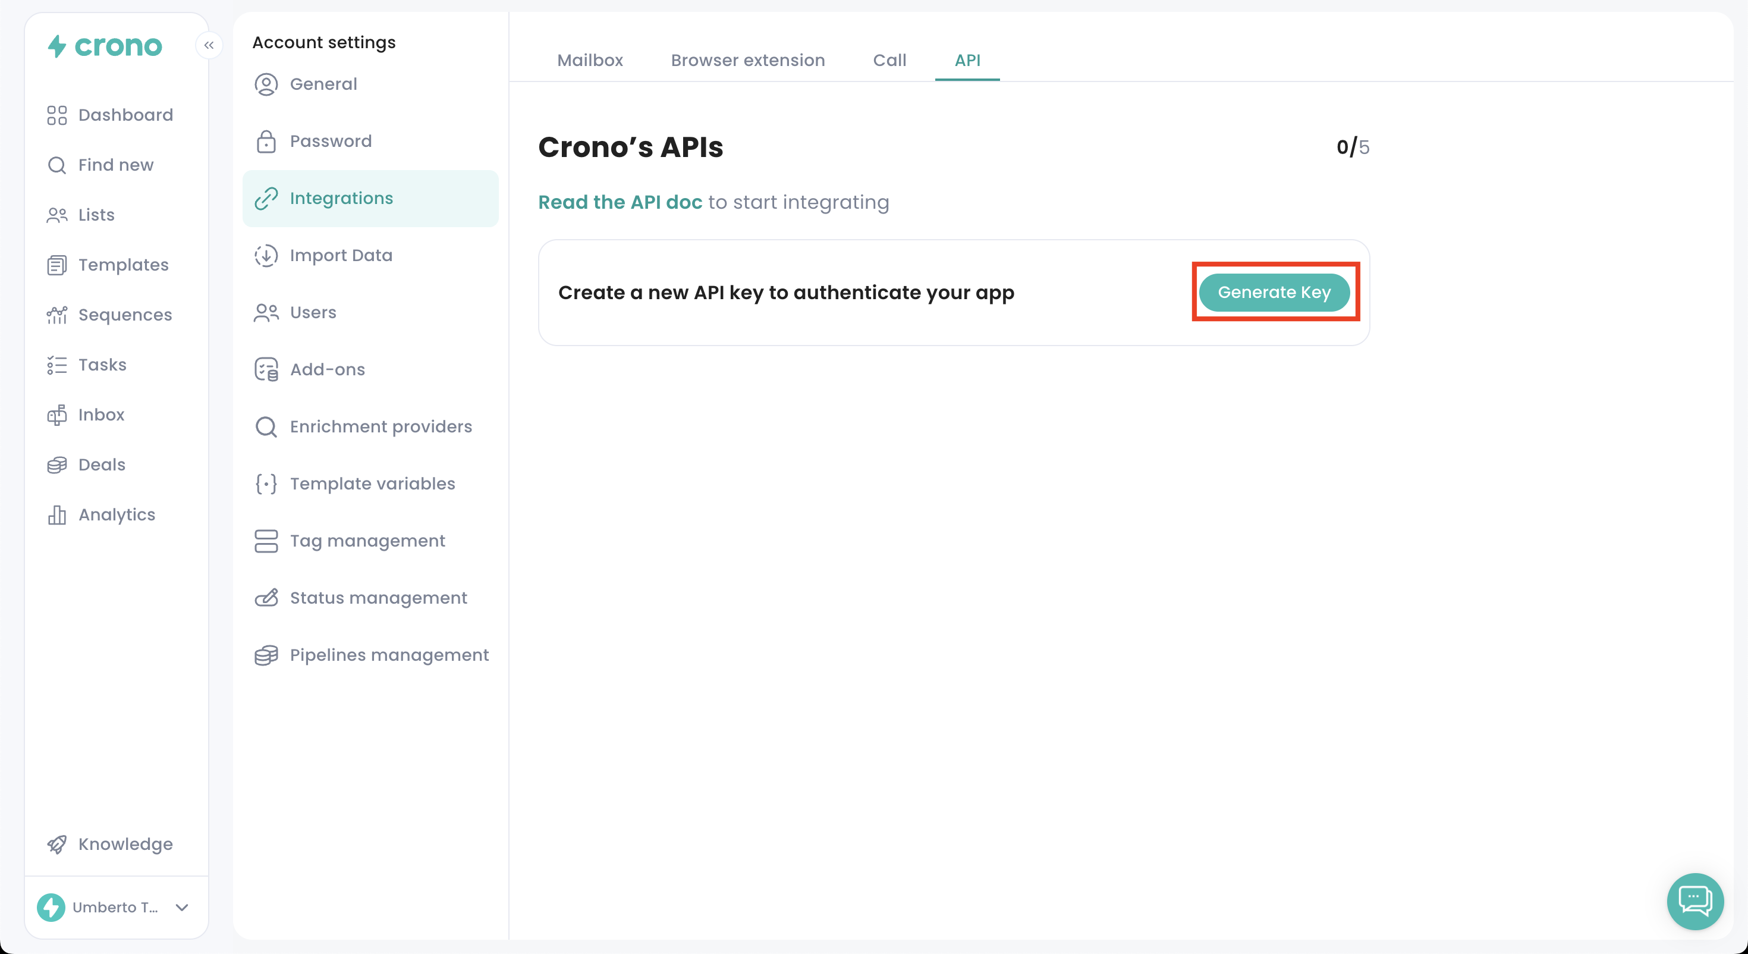Open Deals via the coins icon
This screenshot has width=1748, height=954.
[57, 465]
